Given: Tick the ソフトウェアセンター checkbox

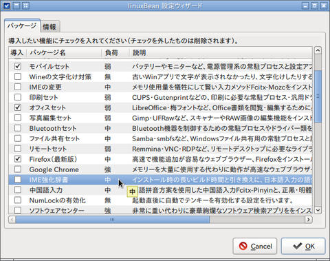Looking at the screenshot, I should pos(18,210).
